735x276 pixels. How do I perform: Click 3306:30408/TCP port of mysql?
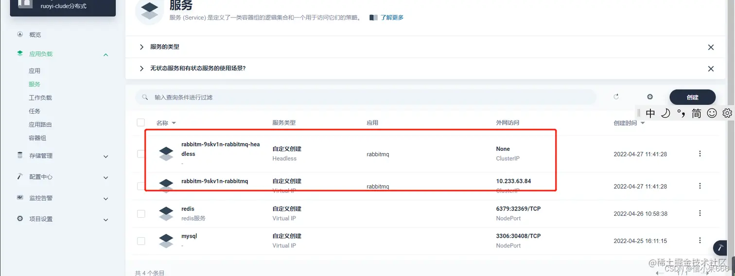(x=518, y=236)
